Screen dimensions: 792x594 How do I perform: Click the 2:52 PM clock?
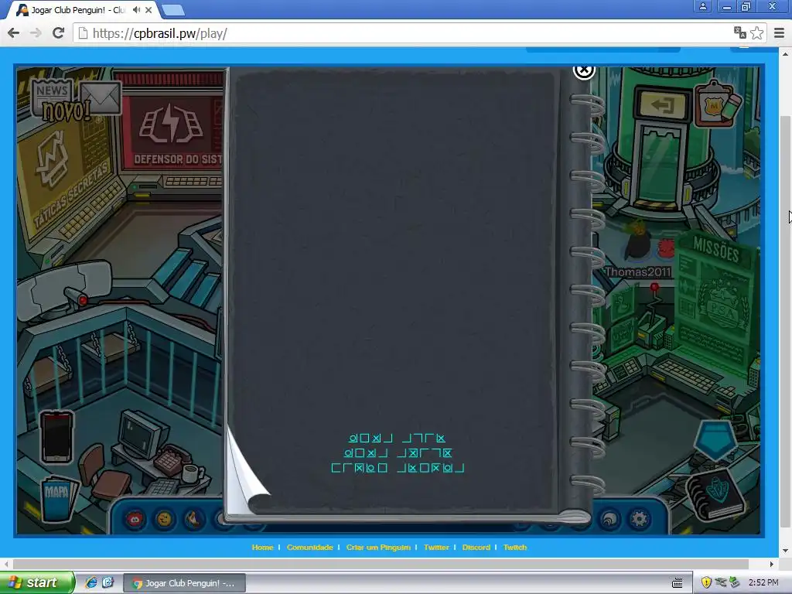[763, 582]
